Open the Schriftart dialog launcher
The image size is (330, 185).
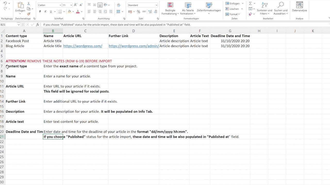pyautogui.click(x=84, y=18)
